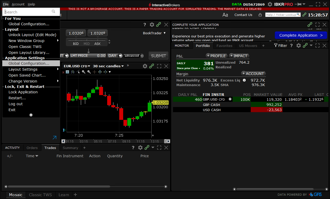
Task: Click the Contact Us link
Action: tap(243, 15)
